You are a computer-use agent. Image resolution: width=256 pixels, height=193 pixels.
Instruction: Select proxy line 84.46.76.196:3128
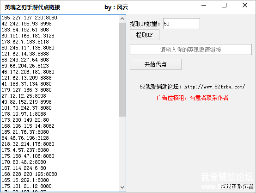(x=25, y=138)
